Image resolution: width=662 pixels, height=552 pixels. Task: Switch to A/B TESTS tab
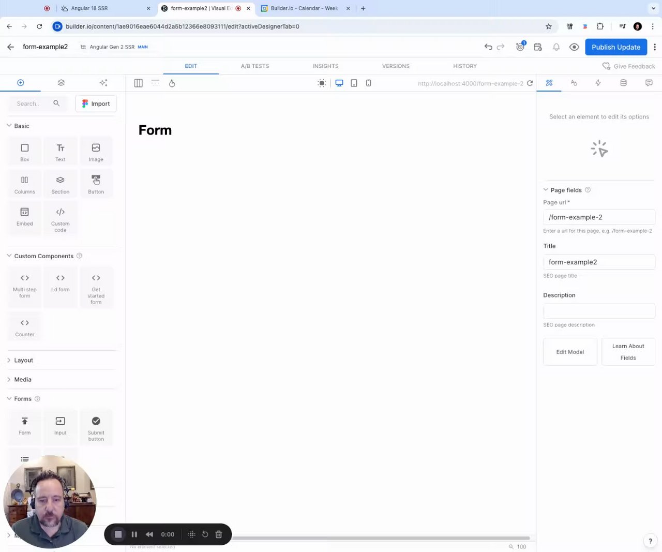tap(255, 66)
